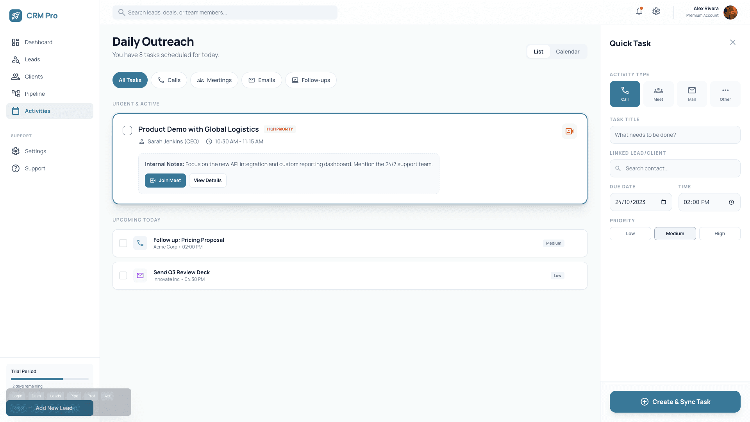Check off Product Demo with Global Logistics

(x=127, y=131)
